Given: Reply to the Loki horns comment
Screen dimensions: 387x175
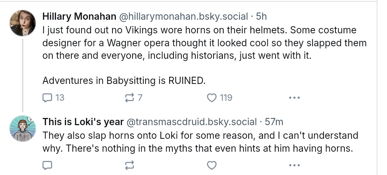Looking at the screenshot, I should coord(48,165).
